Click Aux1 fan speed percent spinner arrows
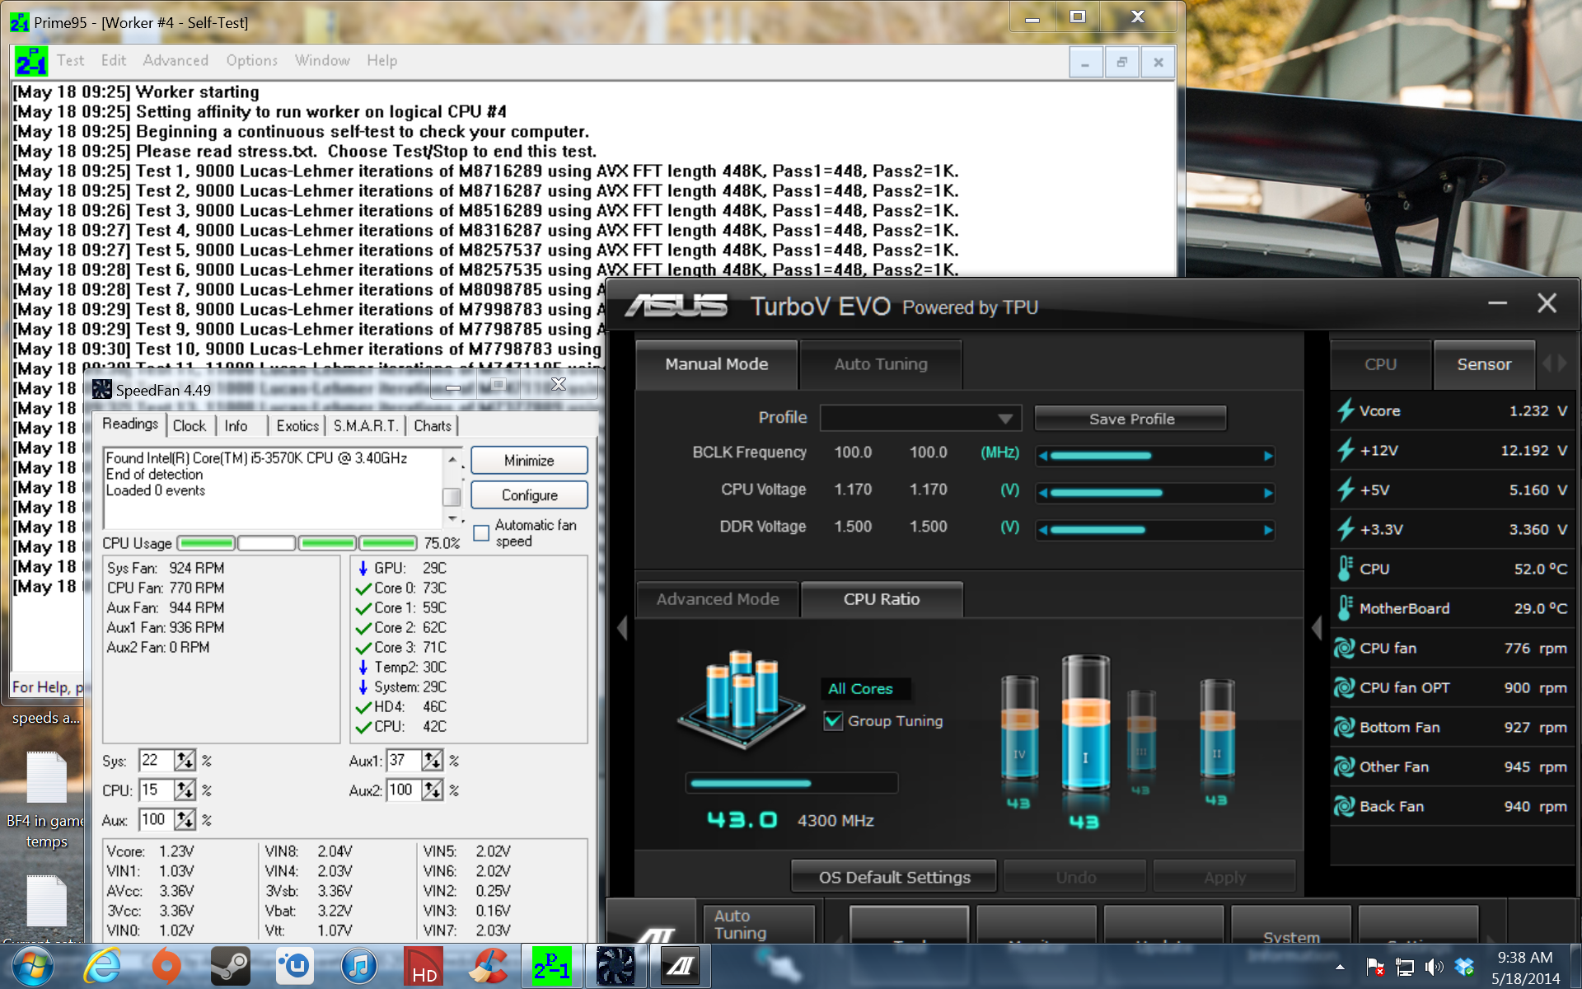Image resolution: width=1582 pixels, height=989 pixels. [432, 760]
